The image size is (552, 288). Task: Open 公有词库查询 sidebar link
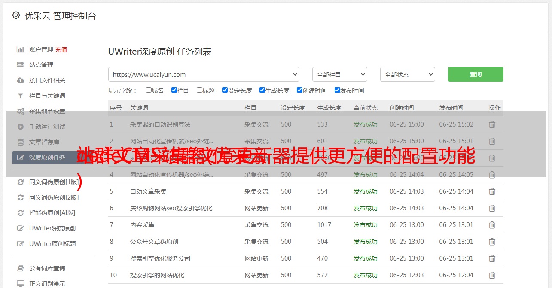point(47,268)
